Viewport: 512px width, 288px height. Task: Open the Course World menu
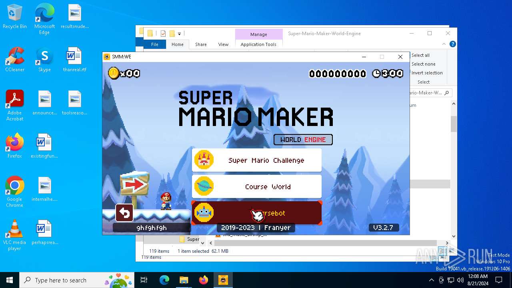(x=257, y=186)
